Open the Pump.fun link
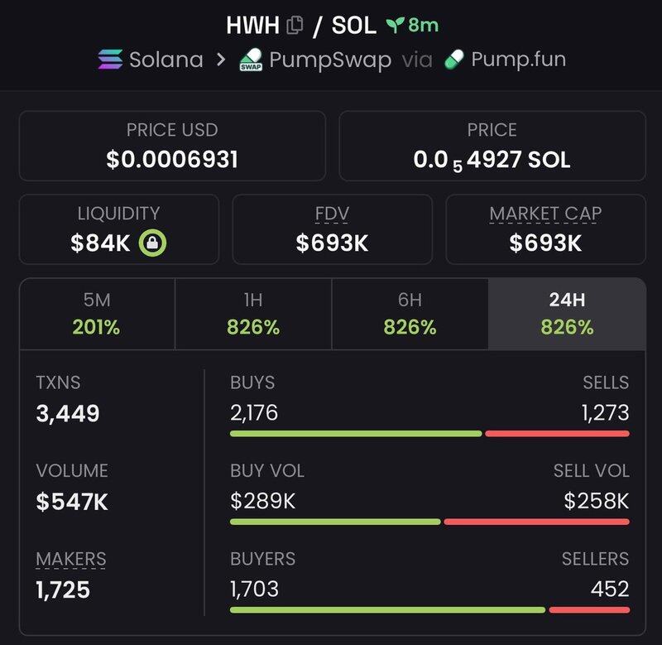662x645 pixels. tap(518, 60)
